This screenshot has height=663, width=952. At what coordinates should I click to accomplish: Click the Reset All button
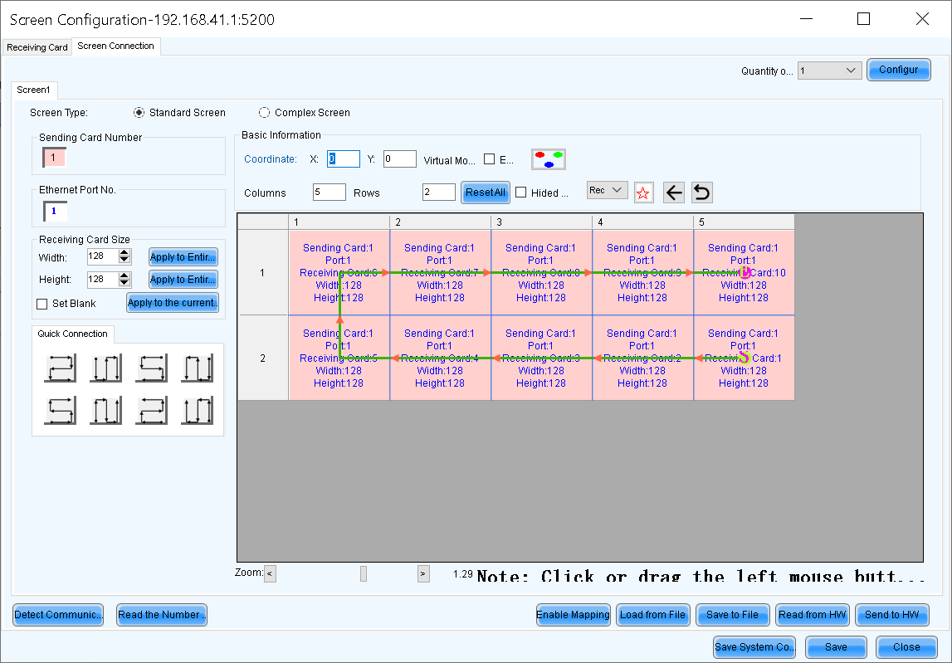[485, 193]
